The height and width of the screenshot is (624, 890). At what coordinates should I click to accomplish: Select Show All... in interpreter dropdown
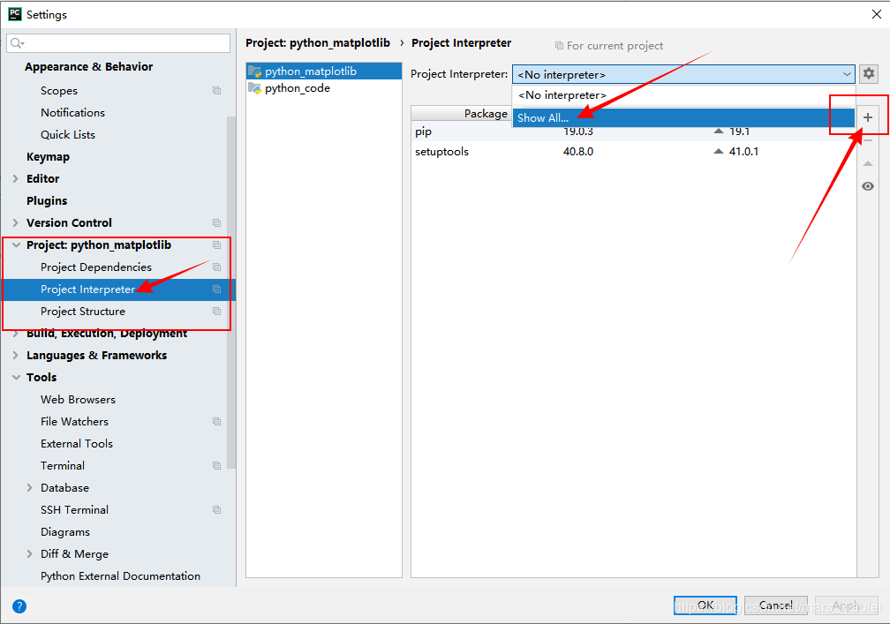683,118
